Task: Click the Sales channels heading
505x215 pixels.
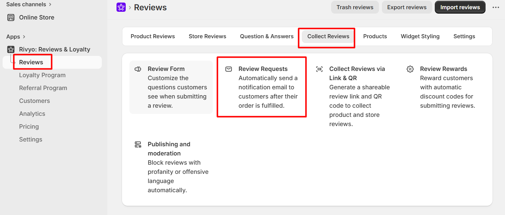Action: coord(26,4)
